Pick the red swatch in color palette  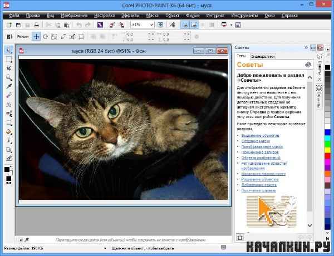click(328, 156)
